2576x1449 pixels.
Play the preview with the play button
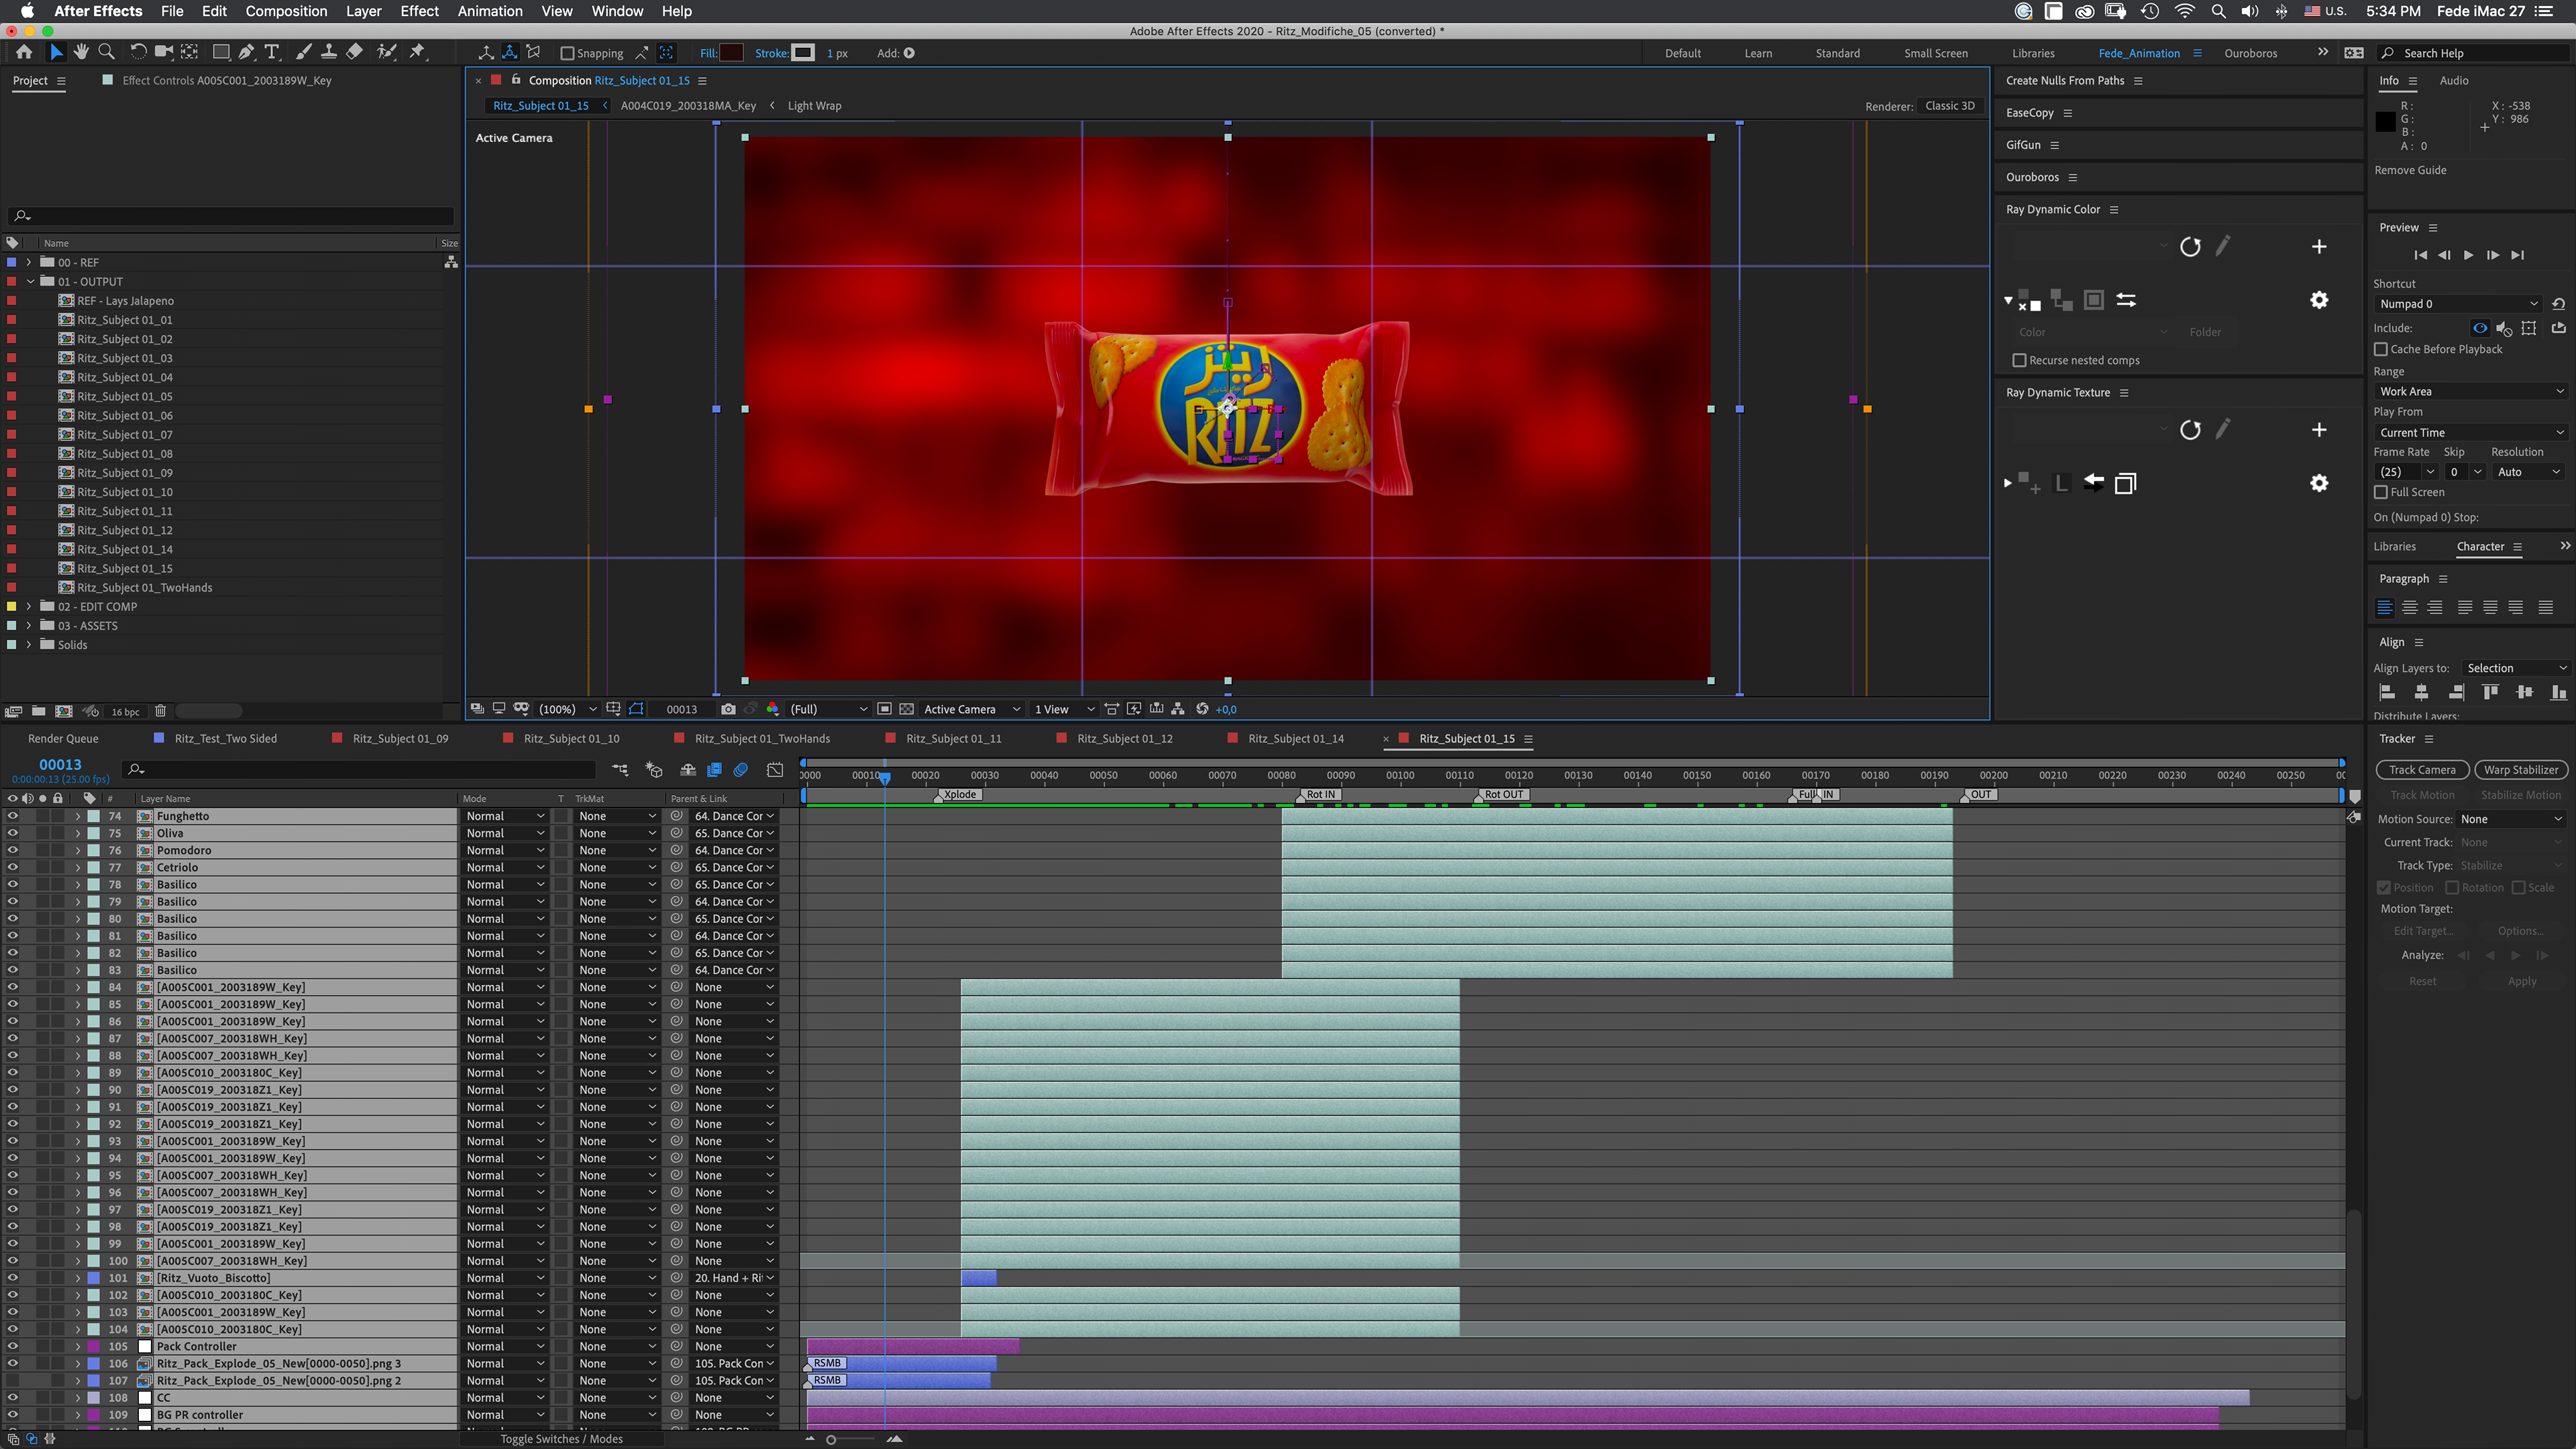[x=2468, y=255]
